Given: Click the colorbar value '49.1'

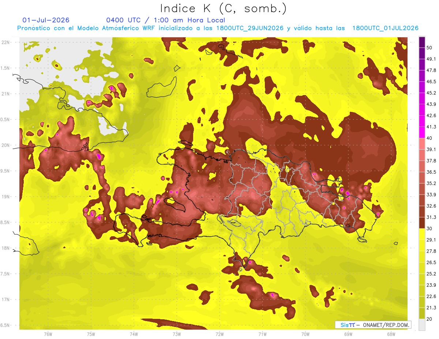Looking at the screenshot, I should (x=431, y=59).
